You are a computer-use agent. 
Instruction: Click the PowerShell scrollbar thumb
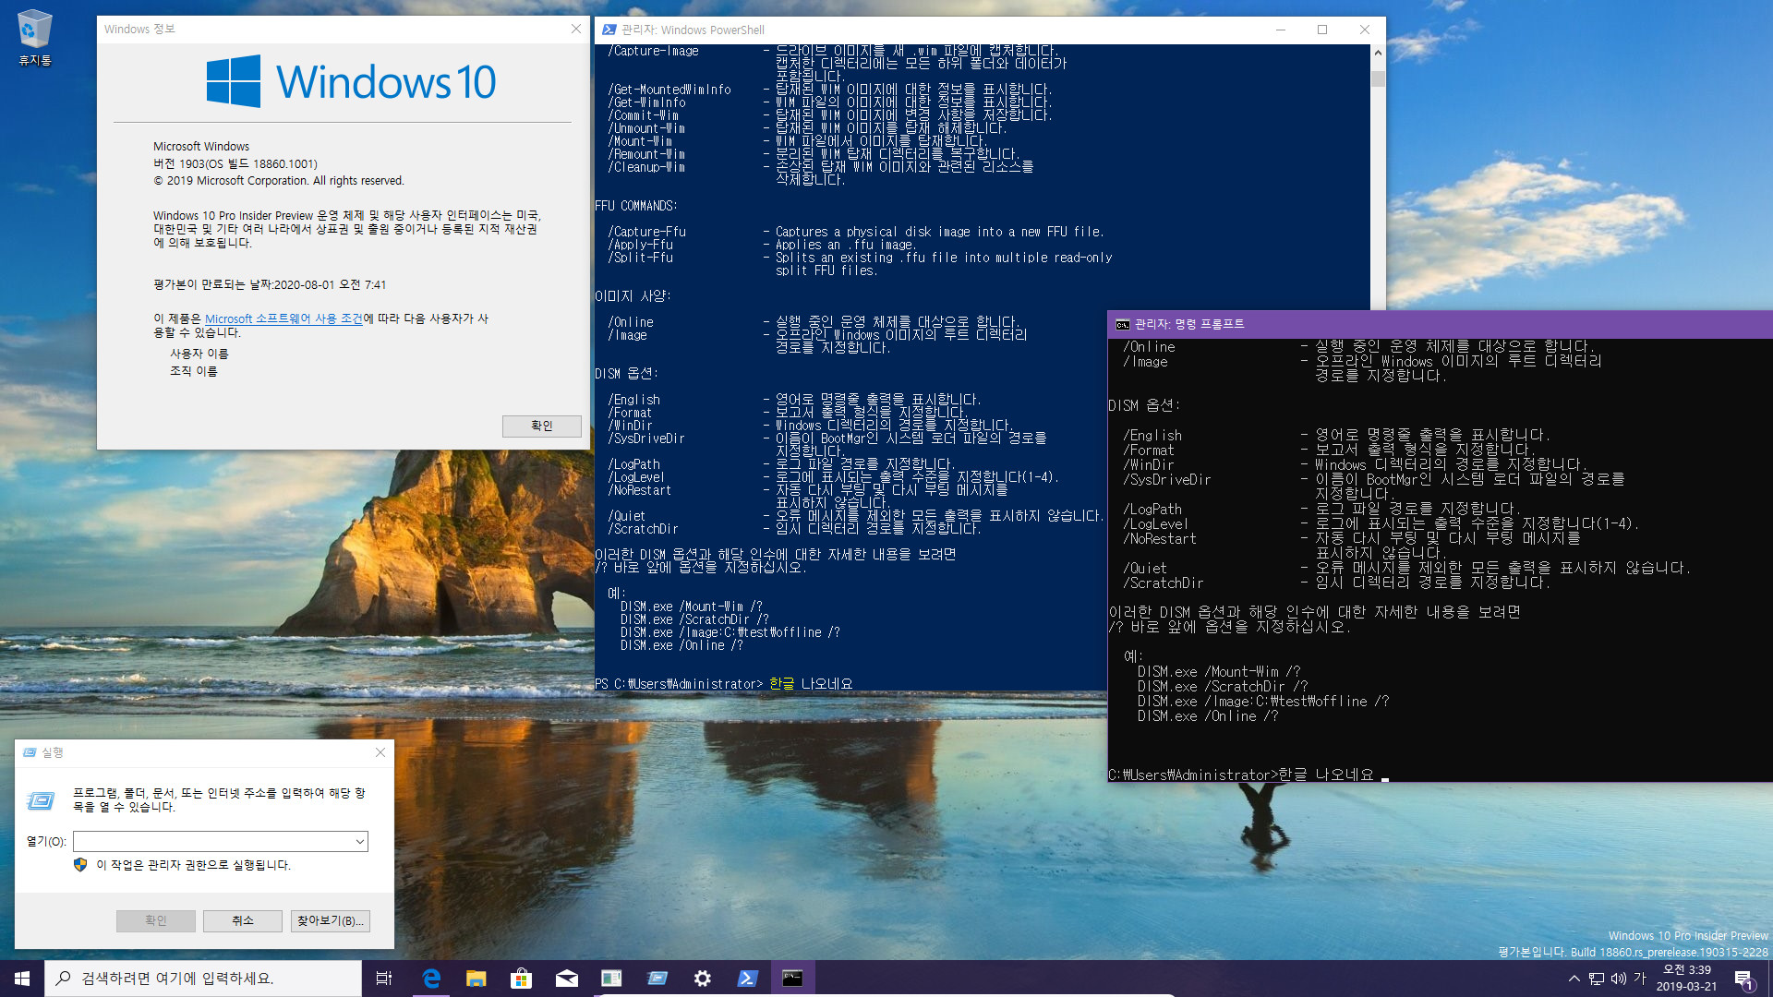click(1378, 79)
